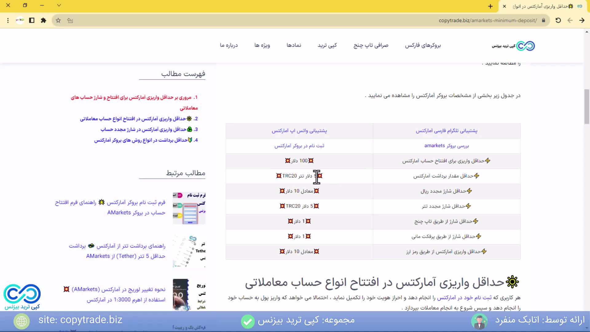
Task: Open the صرافی تاپ چنج menu item
Action: 371,45
